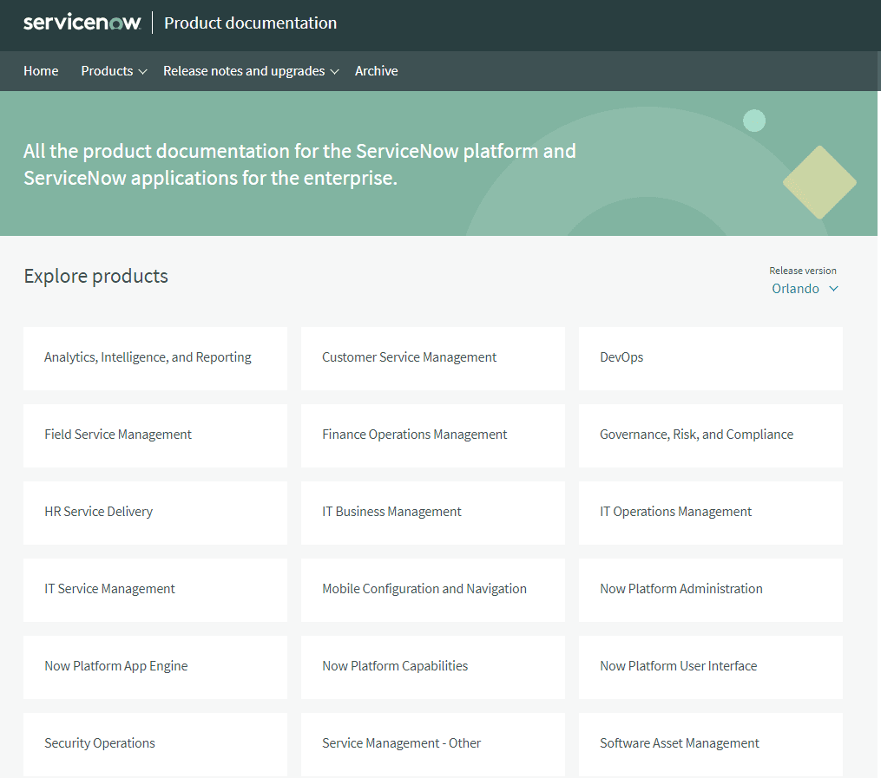
Task: Open the Orlando release version dropdown
Action: (x=805, y=289)
